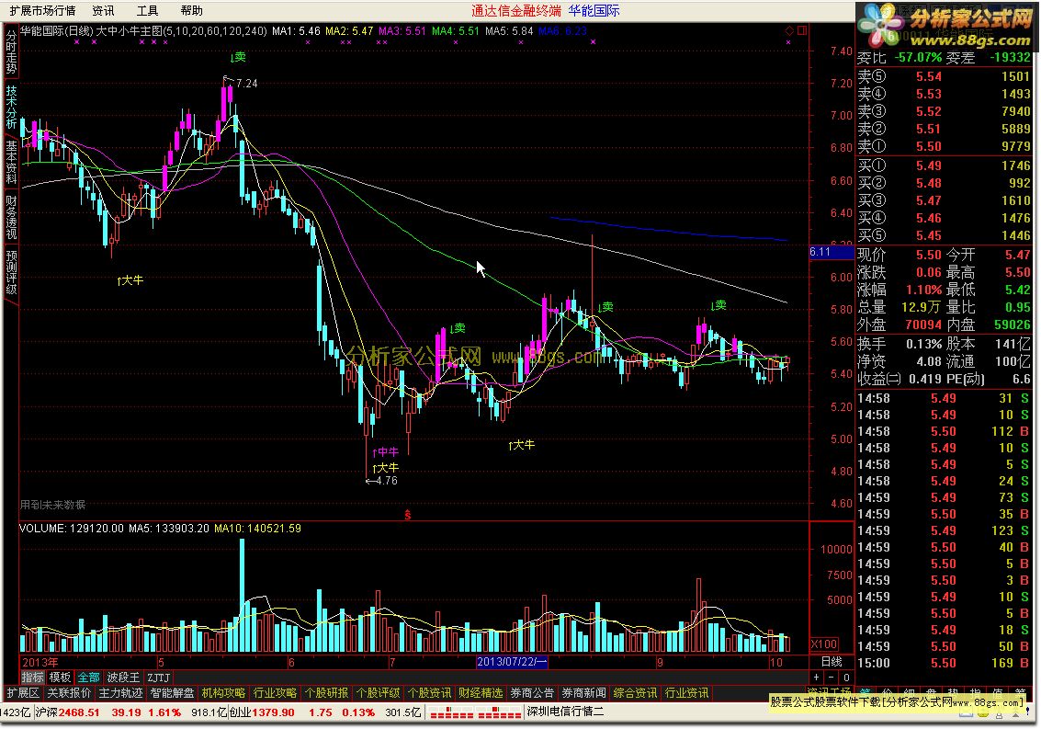Viewport: 1041px width, 729px height.
Task: Open 个股研报 tab
Action: tap(327, 693)
